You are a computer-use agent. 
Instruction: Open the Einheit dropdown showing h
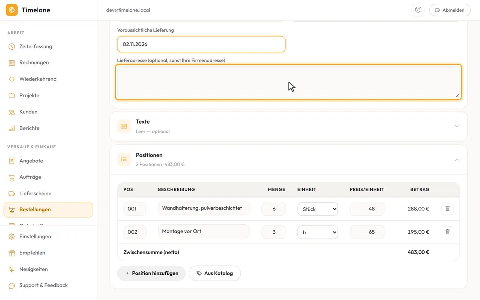click(318, 232)
